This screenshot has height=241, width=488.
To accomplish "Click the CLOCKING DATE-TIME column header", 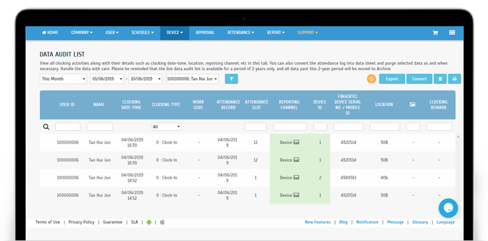I will pos(132,104).
